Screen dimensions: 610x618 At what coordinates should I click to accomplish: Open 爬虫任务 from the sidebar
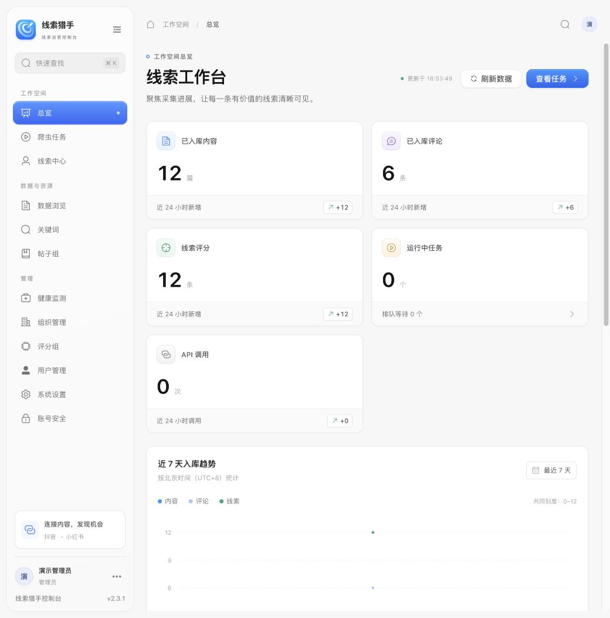point(70,137)
